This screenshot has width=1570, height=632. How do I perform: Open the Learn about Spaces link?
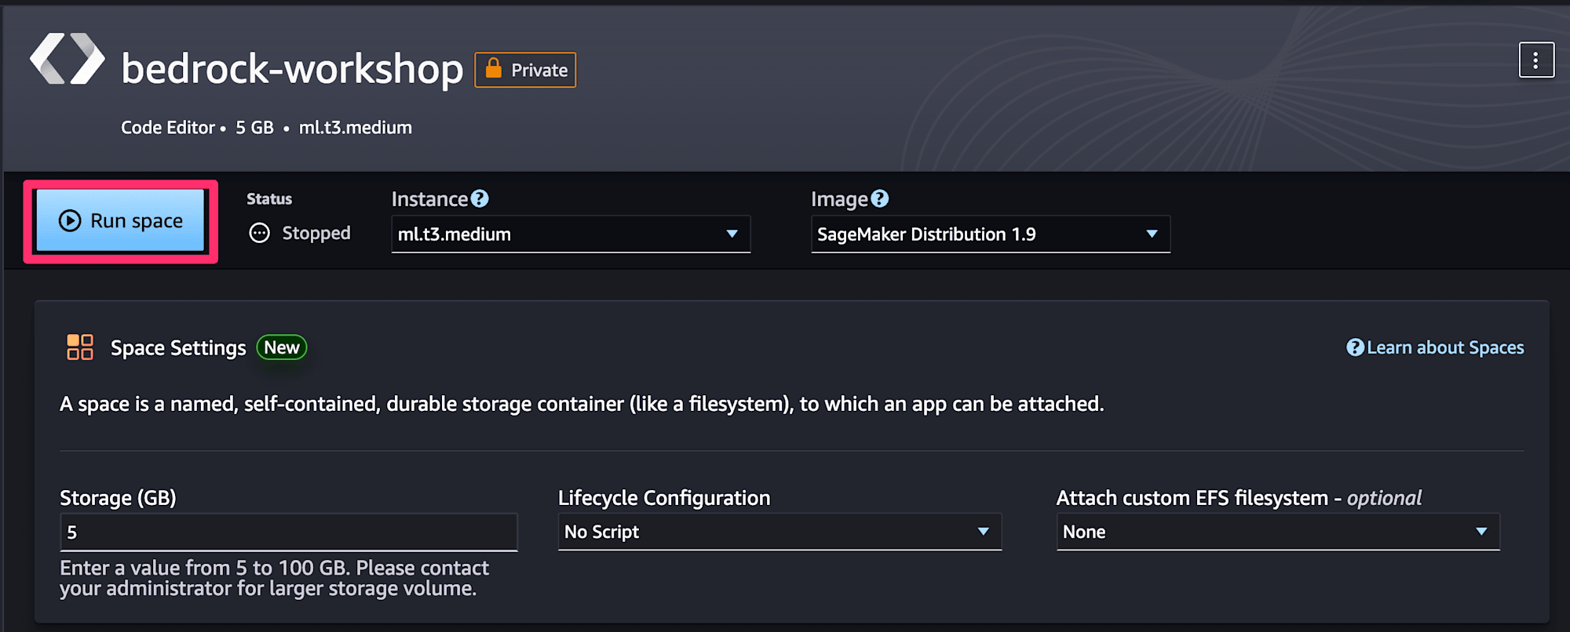click(1436, 347)
